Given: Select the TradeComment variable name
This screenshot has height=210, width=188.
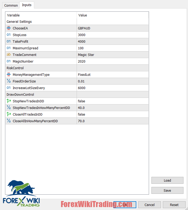Looking at the screenshot, I should coord(24,55).
